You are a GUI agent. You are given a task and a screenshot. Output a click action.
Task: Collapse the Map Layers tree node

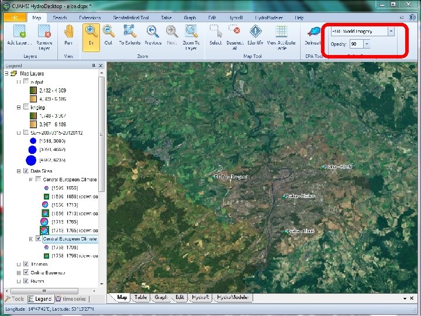[x=6, y=74]
